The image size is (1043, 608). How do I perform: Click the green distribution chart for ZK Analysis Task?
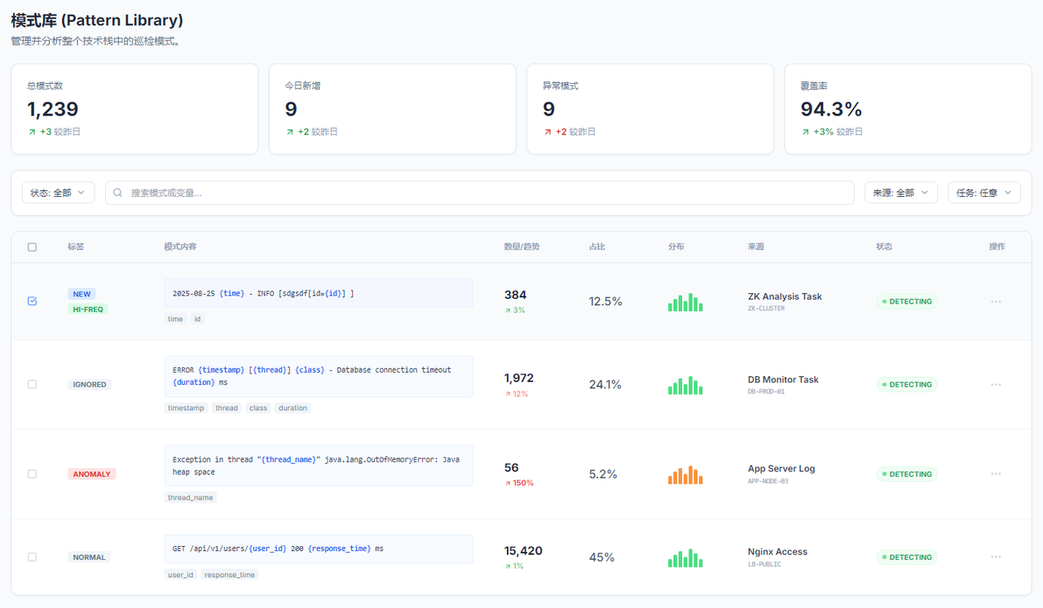pos(685,302)
